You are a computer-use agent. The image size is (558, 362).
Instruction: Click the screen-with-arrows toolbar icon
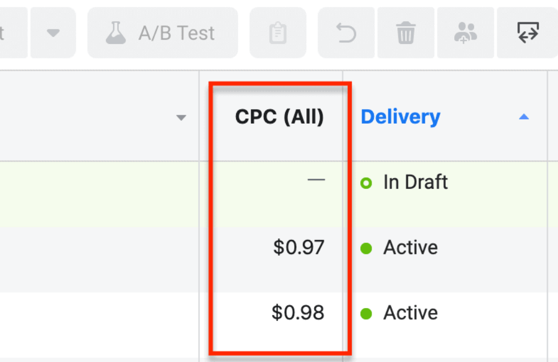pos(527,33)
